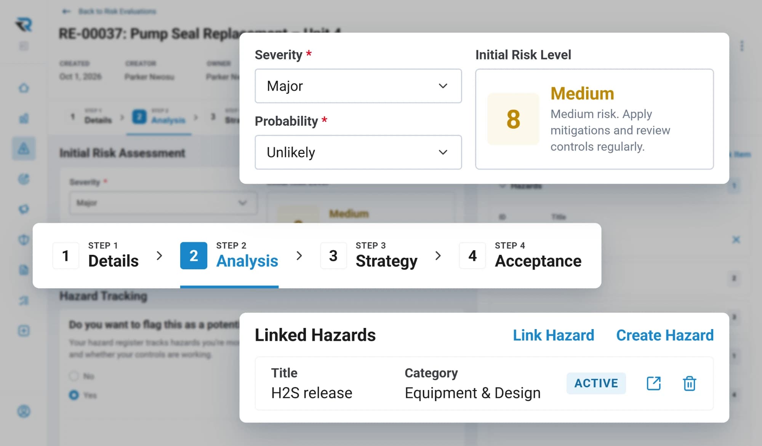This screenshot has width=762, height=446.
Task: Click the bar chart icon in sidebar
Action: pos(24,118)
